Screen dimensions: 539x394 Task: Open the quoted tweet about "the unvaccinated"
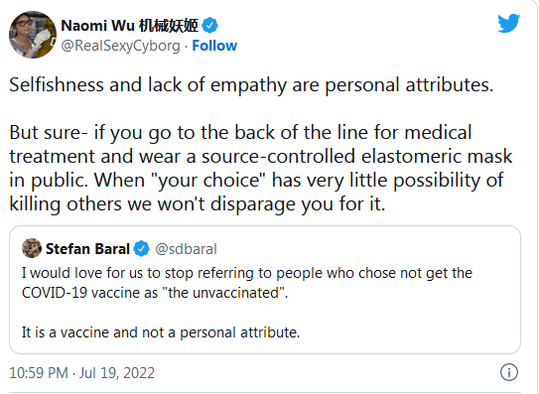tap(265, 290)
